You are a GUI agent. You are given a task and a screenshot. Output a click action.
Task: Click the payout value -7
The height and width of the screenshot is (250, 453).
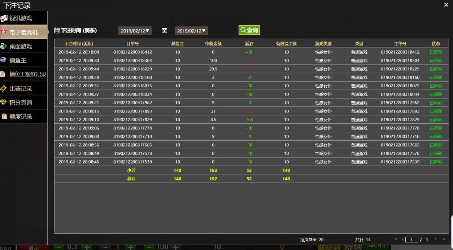pos(249,77)
